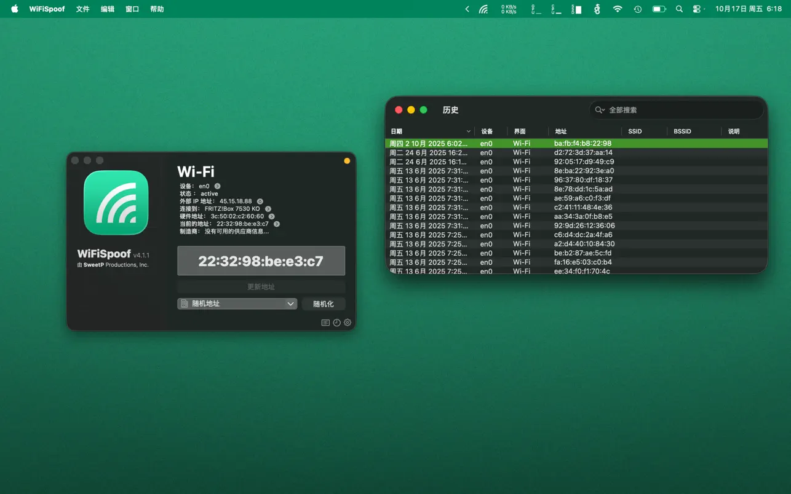Open the 文件 menu
Screen dimensions: 791x494
[x=82, y=9]
